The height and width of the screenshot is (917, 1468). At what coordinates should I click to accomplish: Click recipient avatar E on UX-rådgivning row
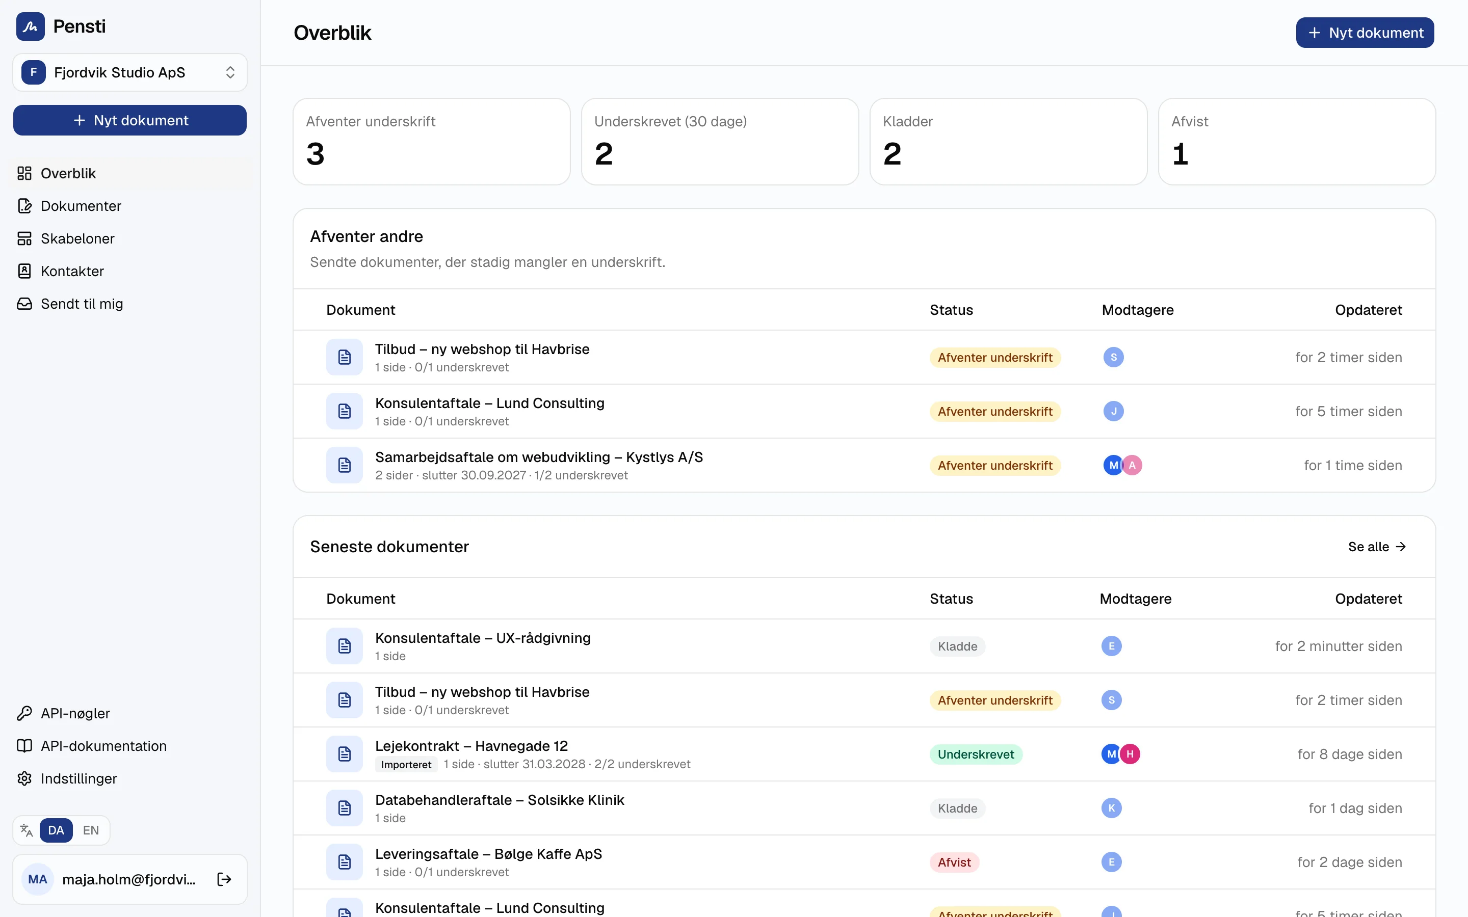pos(1111,646)
